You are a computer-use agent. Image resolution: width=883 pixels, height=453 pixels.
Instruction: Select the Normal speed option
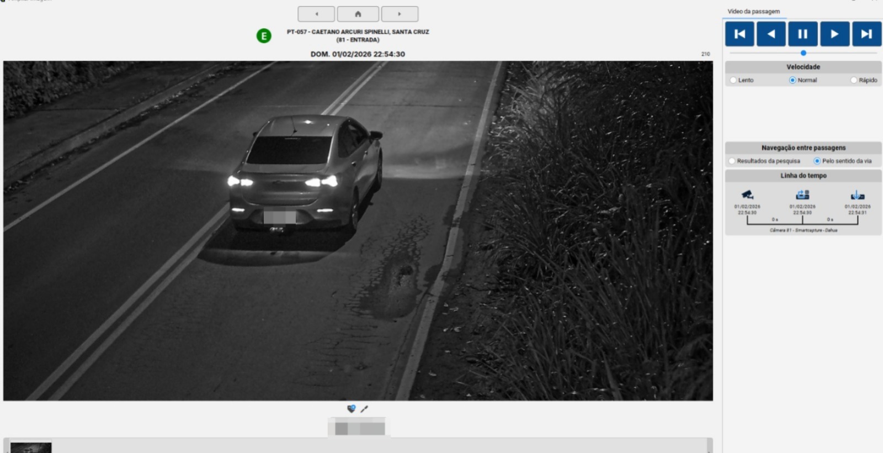click(x=792, y=80)
